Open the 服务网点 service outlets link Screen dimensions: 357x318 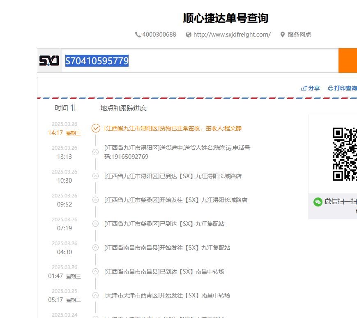299,35
